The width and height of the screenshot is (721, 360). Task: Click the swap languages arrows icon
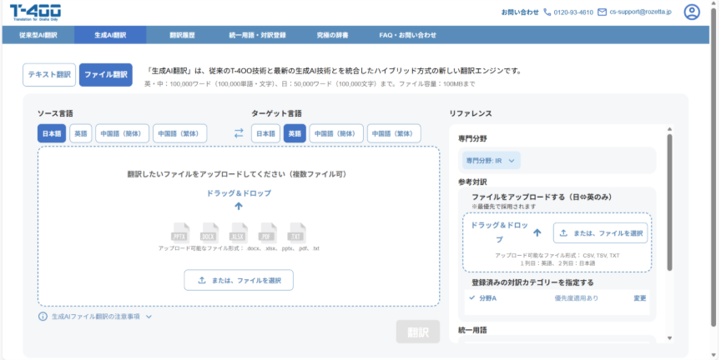click(239, 133)
